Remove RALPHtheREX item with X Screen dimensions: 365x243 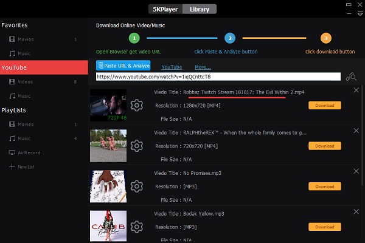click(x=356, y=131)
